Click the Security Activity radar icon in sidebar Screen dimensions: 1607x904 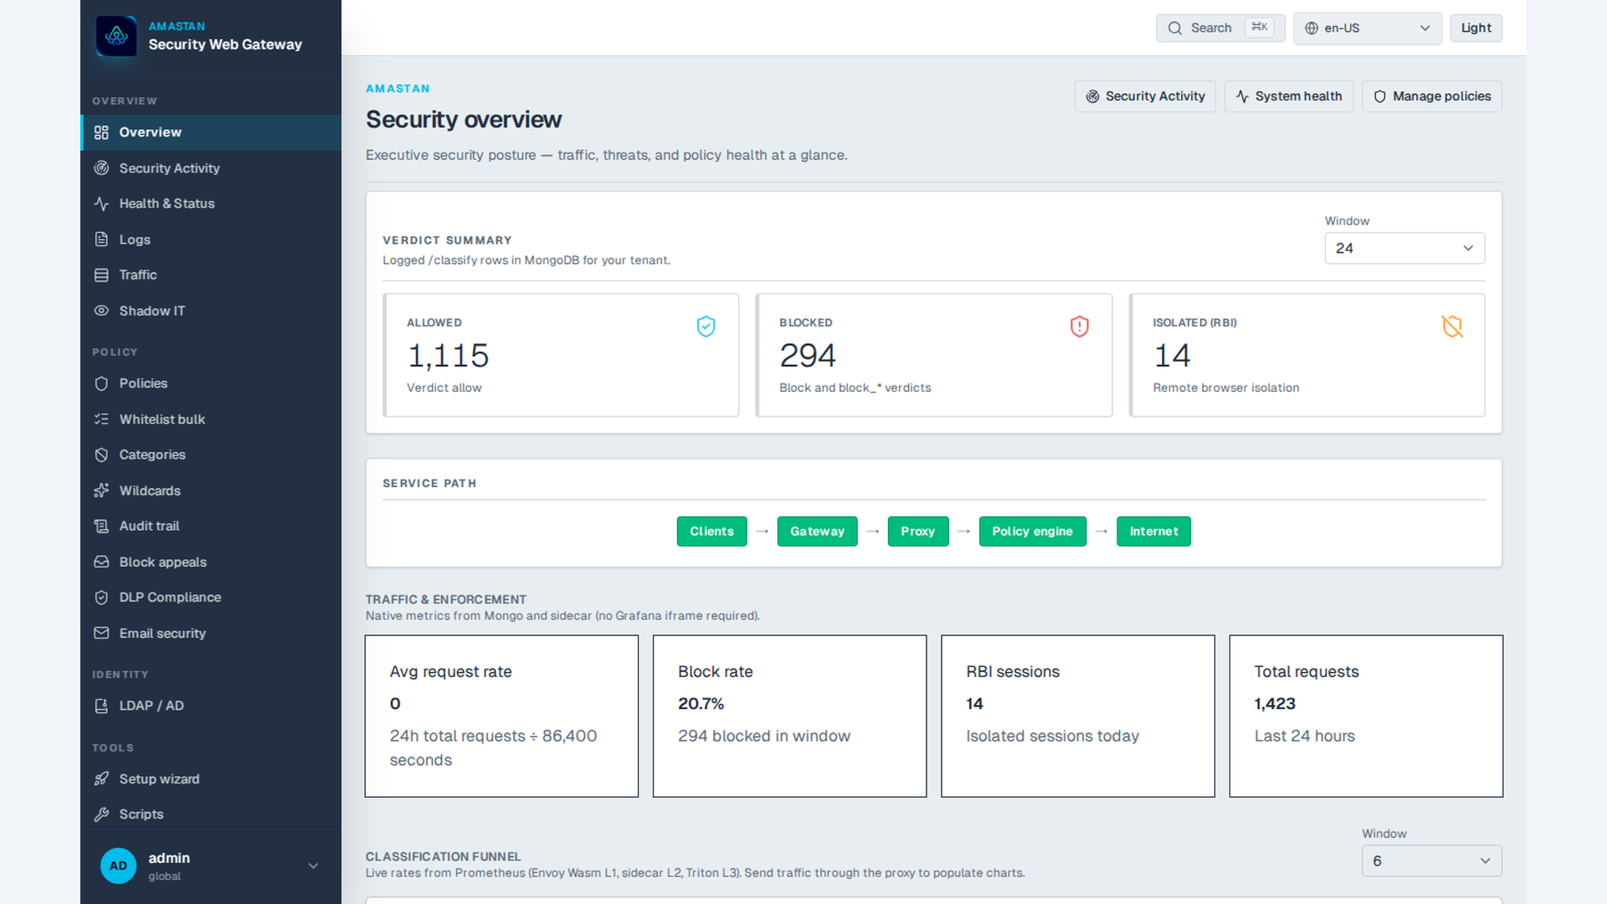coord(101,168)
